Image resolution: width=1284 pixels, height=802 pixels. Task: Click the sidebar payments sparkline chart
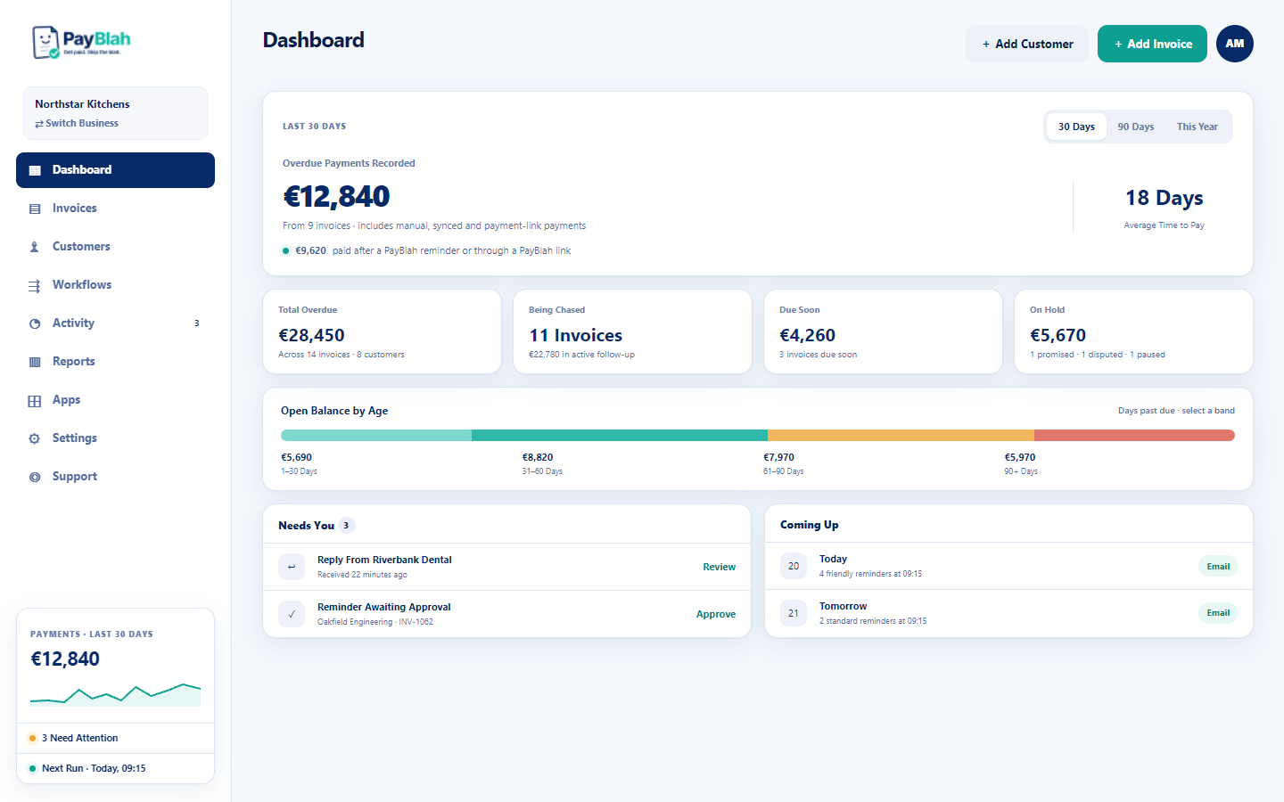tap(115, 694)
